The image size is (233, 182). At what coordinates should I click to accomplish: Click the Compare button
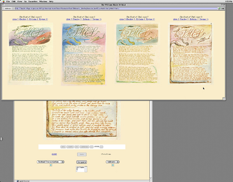point(82,162)
